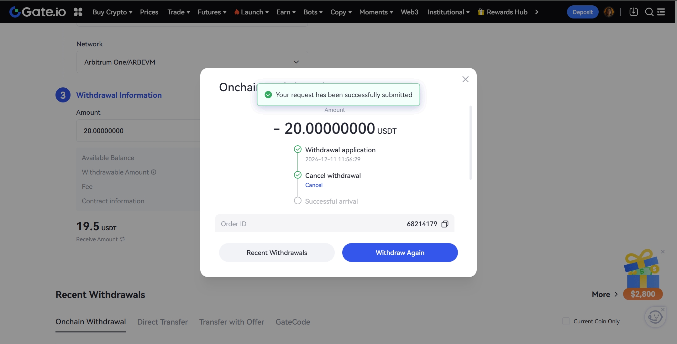Open the hamburger menu icon
This screenshot has width=677, height=344.
coord(661,12)
